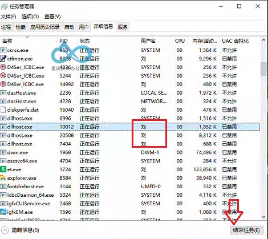Click the scrollbar up arrow
268x239 pixels.
tap(263, 40)
